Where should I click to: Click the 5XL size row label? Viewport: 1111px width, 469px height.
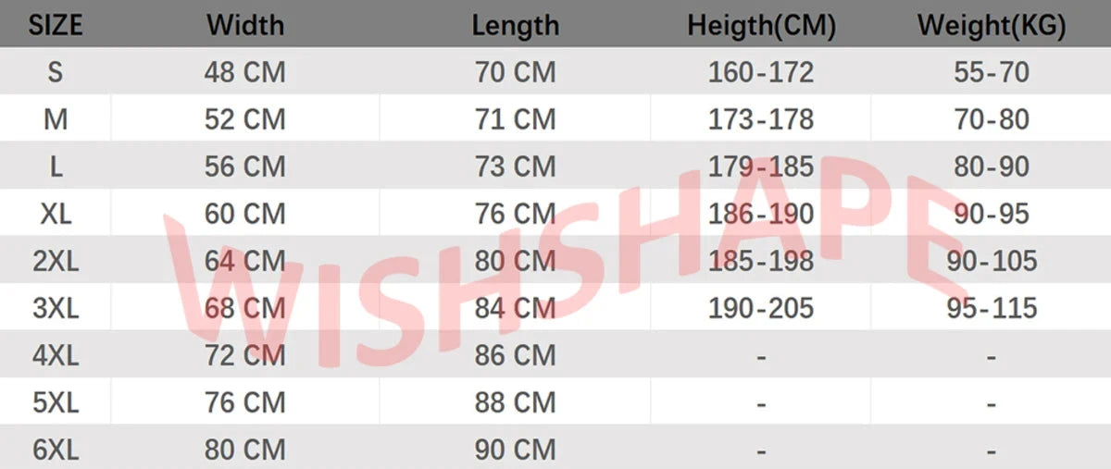tap(56, 403)
